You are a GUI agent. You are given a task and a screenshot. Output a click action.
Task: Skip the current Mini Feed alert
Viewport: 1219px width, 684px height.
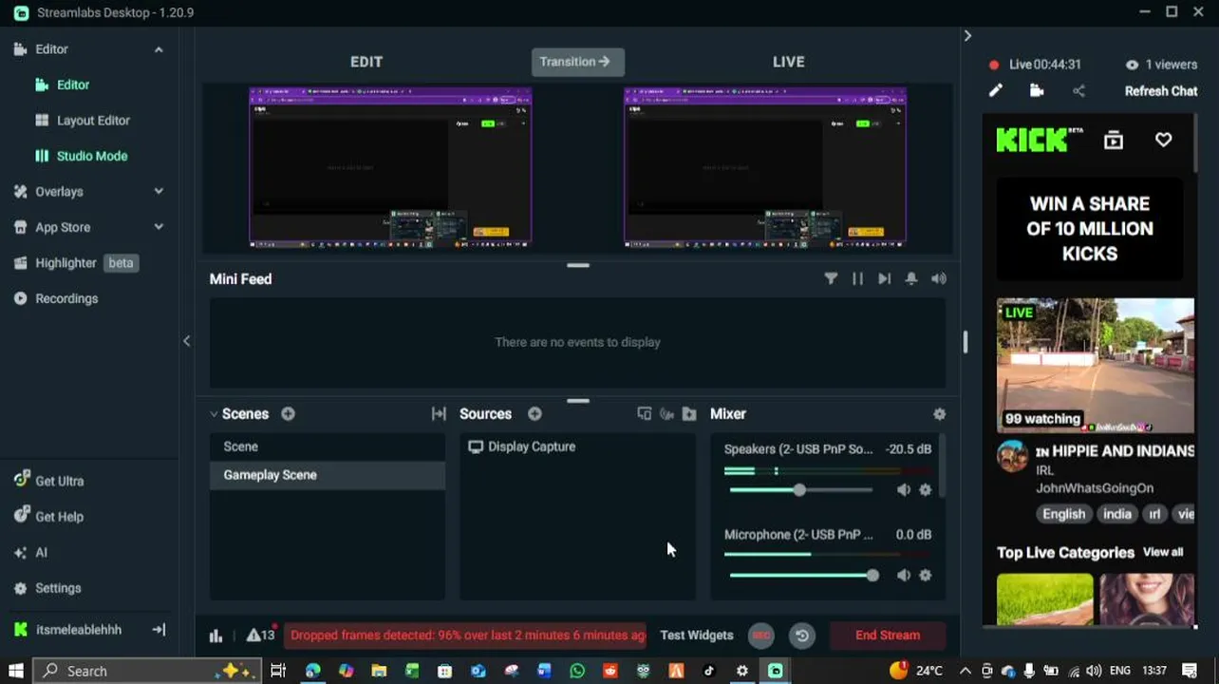pyautogui.click(x=884, y=278)
